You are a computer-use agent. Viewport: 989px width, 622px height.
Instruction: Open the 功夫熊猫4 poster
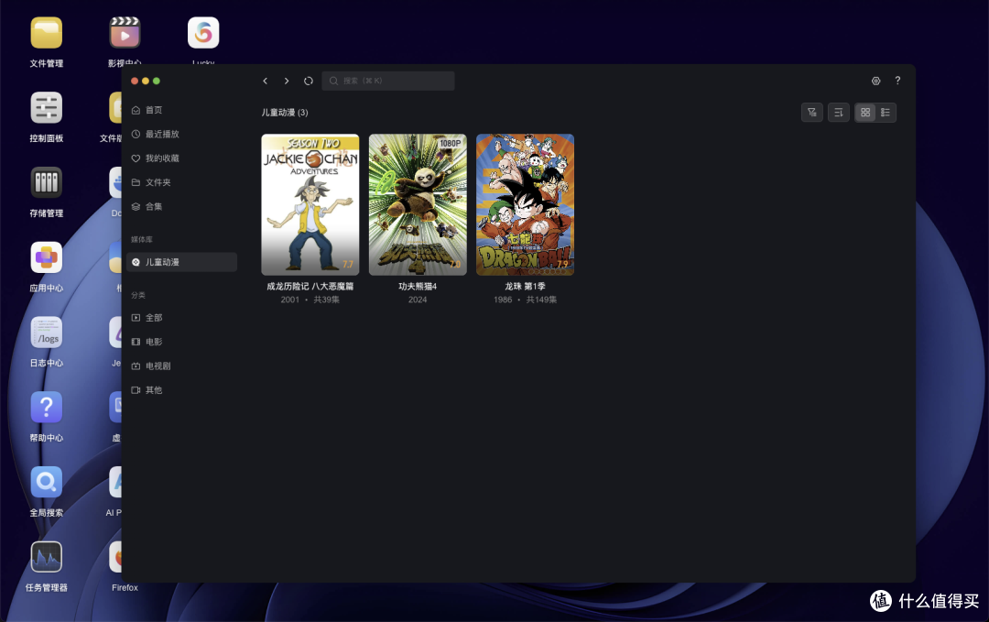(418, 204)
